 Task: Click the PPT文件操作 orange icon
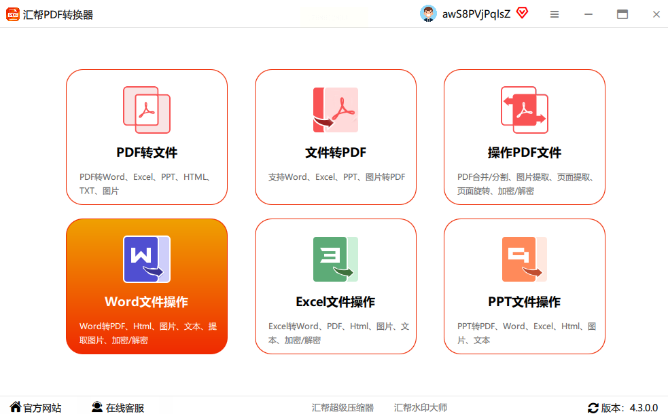(x=524, y=259)
